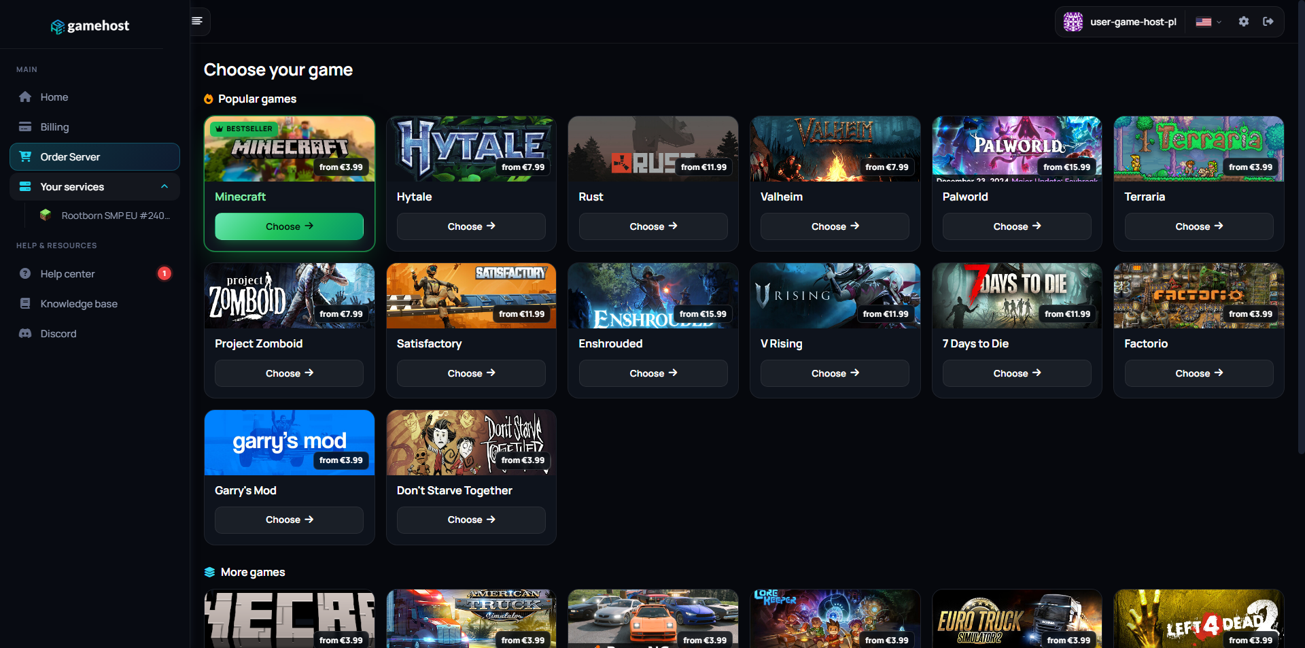This screenshot has width=1305, height=648.
Task: Choose the Garry's Mod game
Action: coord(290,519)
